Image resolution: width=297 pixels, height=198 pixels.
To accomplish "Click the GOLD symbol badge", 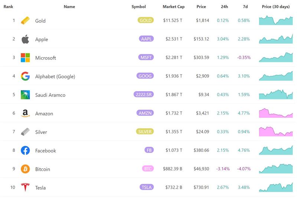I will 146,20.
